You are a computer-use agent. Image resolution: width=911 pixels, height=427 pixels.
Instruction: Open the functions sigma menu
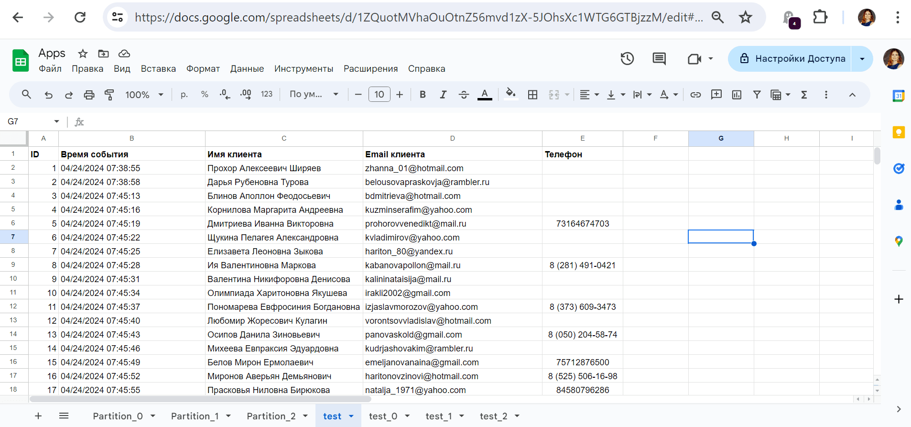coord(804,95)
